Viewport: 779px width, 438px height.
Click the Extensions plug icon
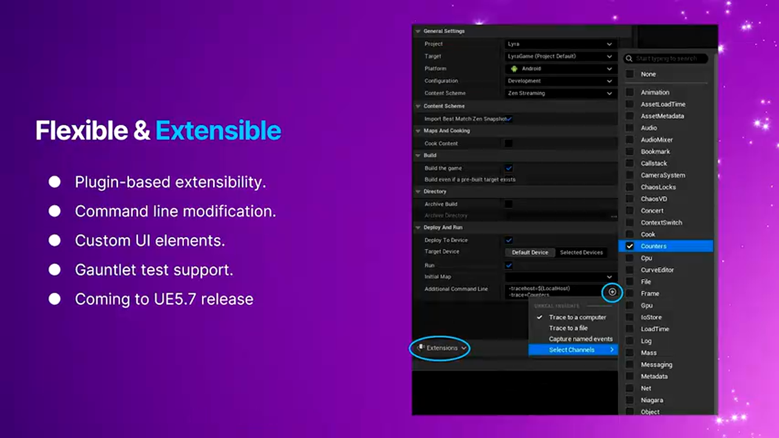pos(421,347)
